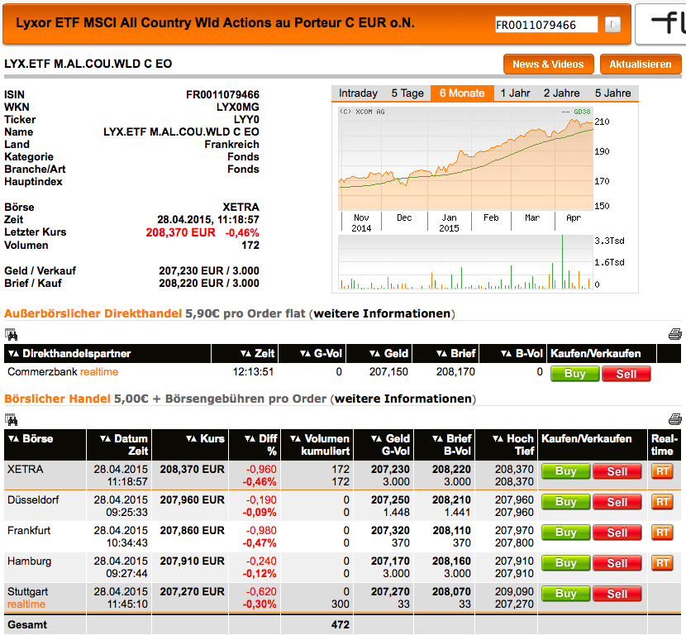
Task: Open the export icon above the Börse table
Action: pos(11,420)
